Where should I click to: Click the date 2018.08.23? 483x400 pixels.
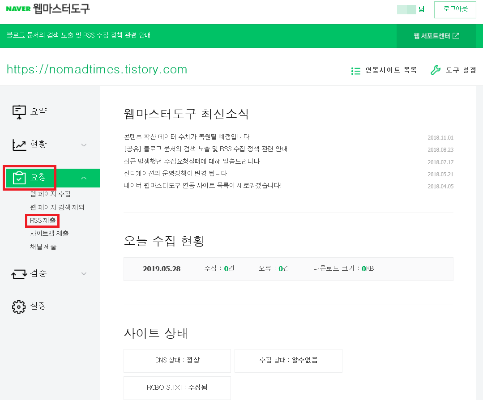coord(440,149)
